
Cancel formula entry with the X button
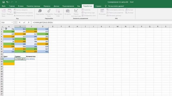pos(20,22)
